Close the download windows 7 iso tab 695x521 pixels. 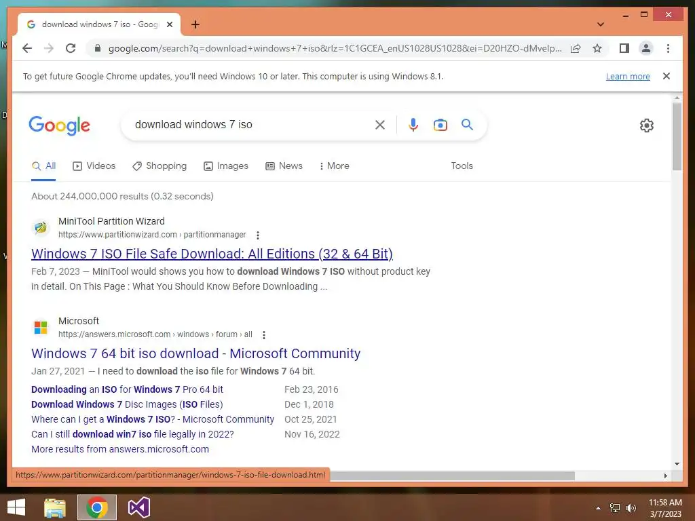[x=169, y=24]
